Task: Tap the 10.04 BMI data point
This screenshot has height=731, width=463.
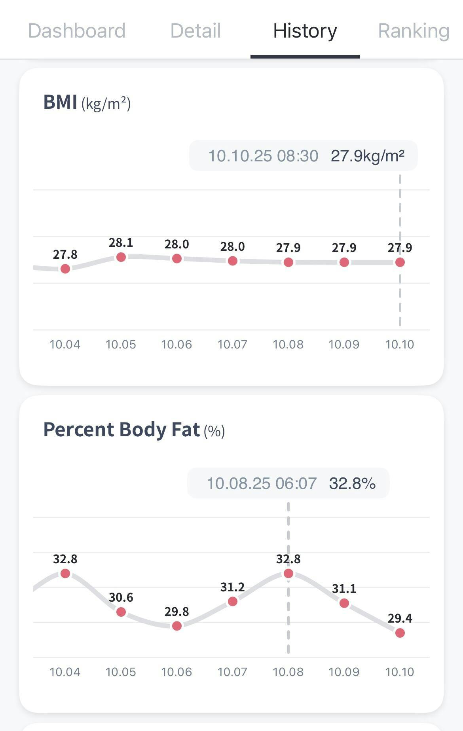Action: 65,269
